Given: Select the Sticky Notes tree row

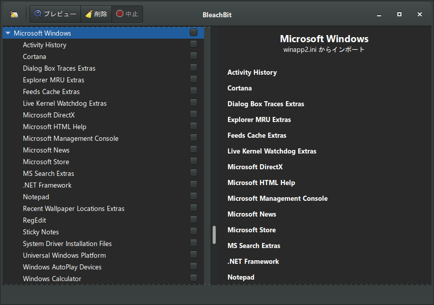Looking at the screenshot, I should point(103,232).
